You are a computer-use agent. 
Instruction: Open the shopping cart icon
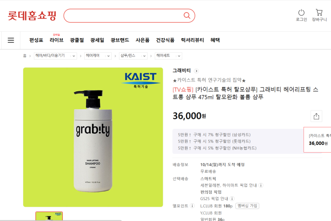tap(319, 12)
